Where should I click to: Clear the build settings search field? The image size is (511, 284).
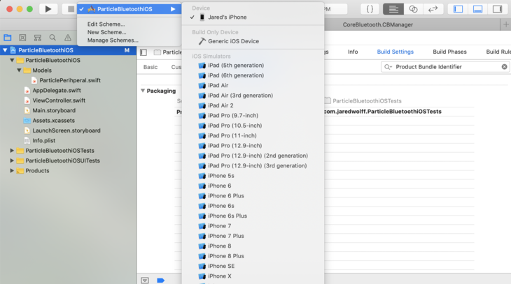tap(504, 67)
